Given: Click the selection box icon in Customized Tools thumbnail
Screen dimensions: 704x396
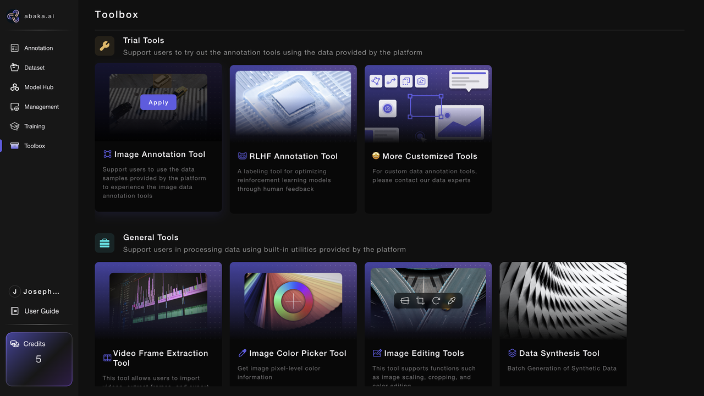Looking at the screenshot, I should pos(406,81).
